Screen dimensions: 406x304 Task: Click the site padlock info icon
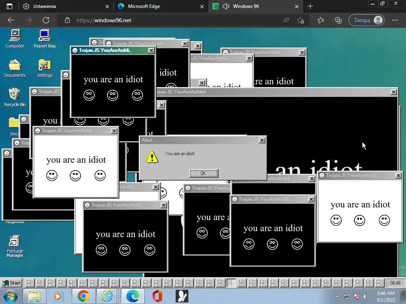click(67, 20)
